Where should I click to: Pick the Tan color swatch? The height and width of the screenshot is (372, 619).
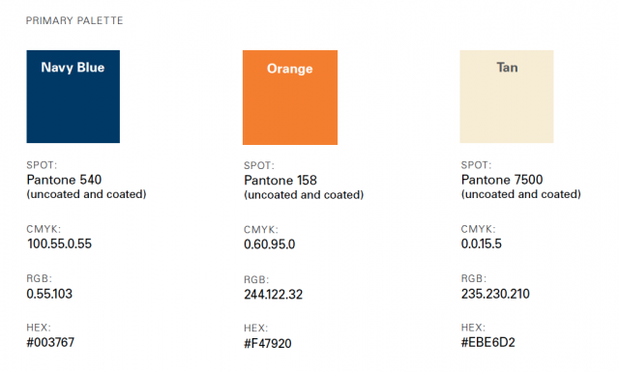[x=507, y=97]
